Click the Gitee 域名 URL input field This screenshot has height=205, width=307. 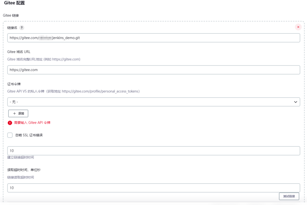click(x=153, y=70)
